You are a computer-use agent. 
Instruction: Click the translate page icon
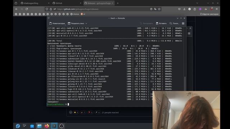pyautogui.click(x=155, y=9)
